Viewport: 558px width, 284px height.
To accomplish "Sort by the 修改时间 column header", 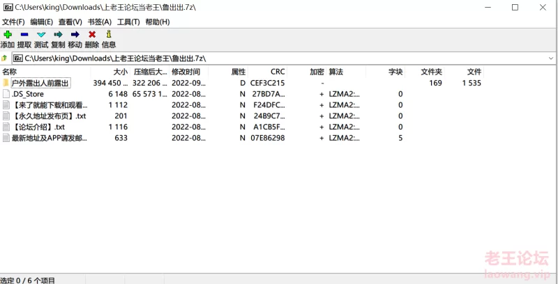I will pos(186,72).
